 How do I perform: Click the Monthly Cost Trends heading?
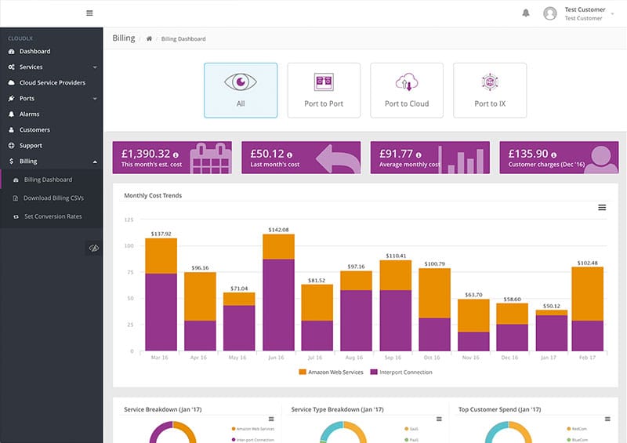coord(153,195)
